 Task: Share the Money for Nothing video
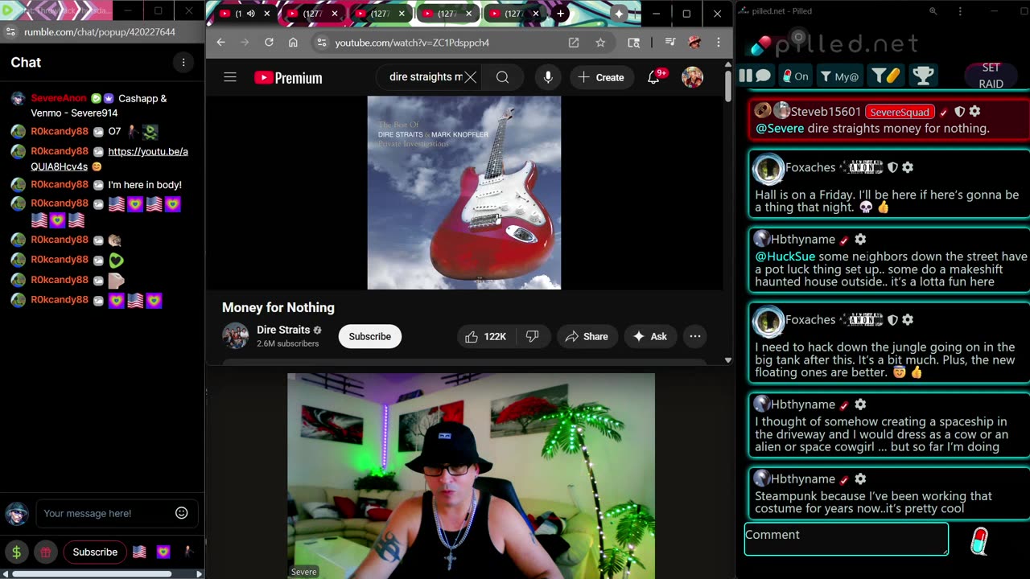point(587,336)
